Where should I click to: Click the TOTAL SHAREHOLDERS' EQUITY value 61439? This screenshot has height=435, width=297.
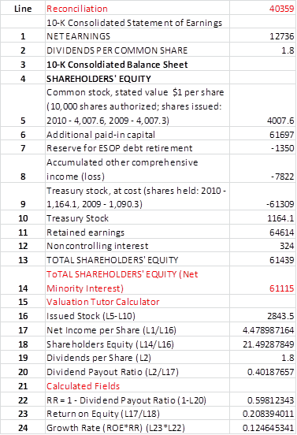(x=262, y=260)
